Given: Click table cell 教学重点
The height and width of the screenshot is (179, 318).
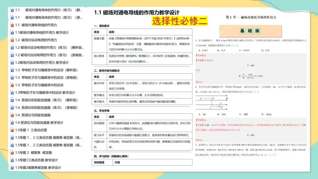Looking at the screenshot, I should [99, 95].
